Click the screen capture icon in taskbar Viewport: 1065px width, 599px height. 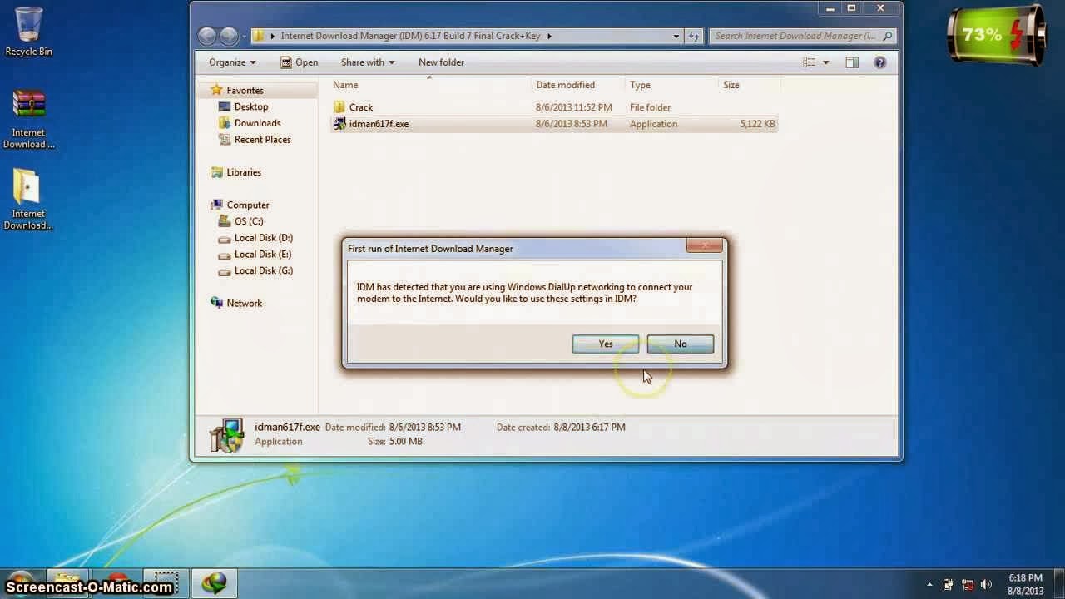pos(166,582)
